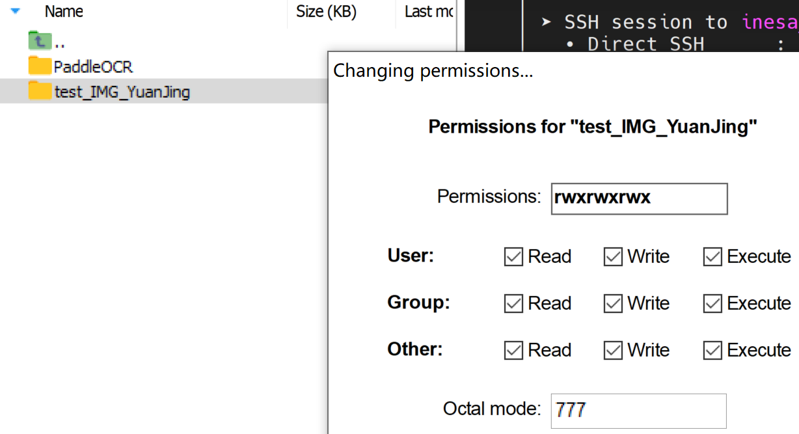The width and height of the screenshot is (799, 434).
Task: Click the Last modified column header
Action: tap(429, 12)
